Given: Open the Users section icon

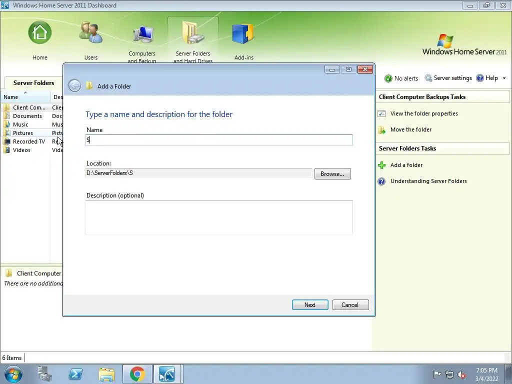Looking at the screenshot, I should click(x=91, y=32).
